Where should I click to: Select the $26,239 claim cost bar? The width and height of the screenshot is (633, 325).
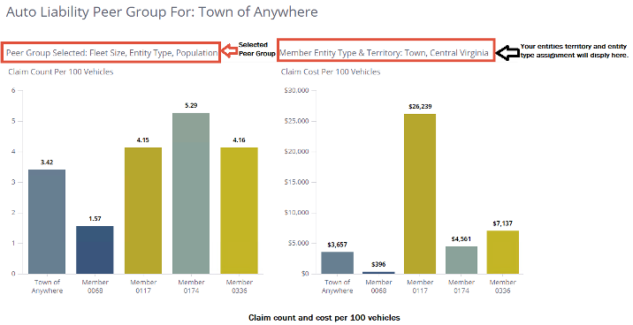point(420,194)
